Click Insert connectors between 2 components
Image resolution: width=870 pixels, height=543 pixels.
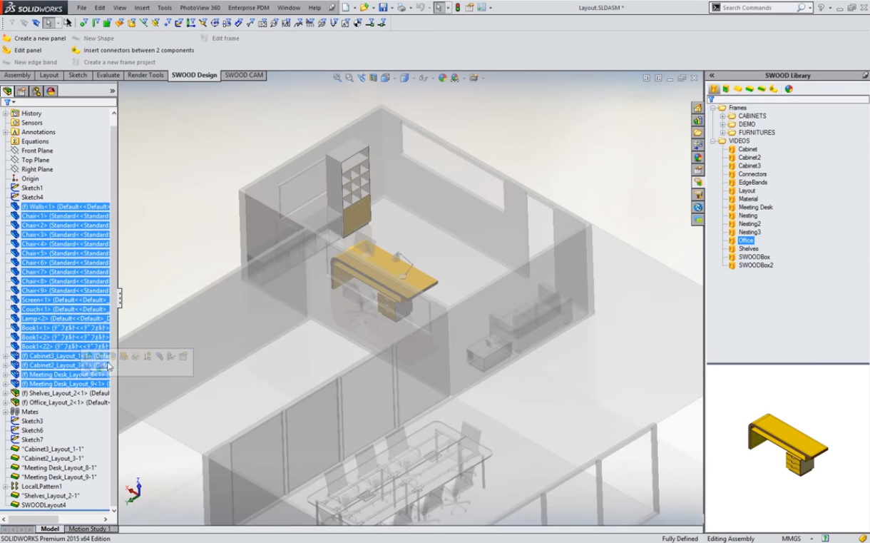(x=138, y=51)
